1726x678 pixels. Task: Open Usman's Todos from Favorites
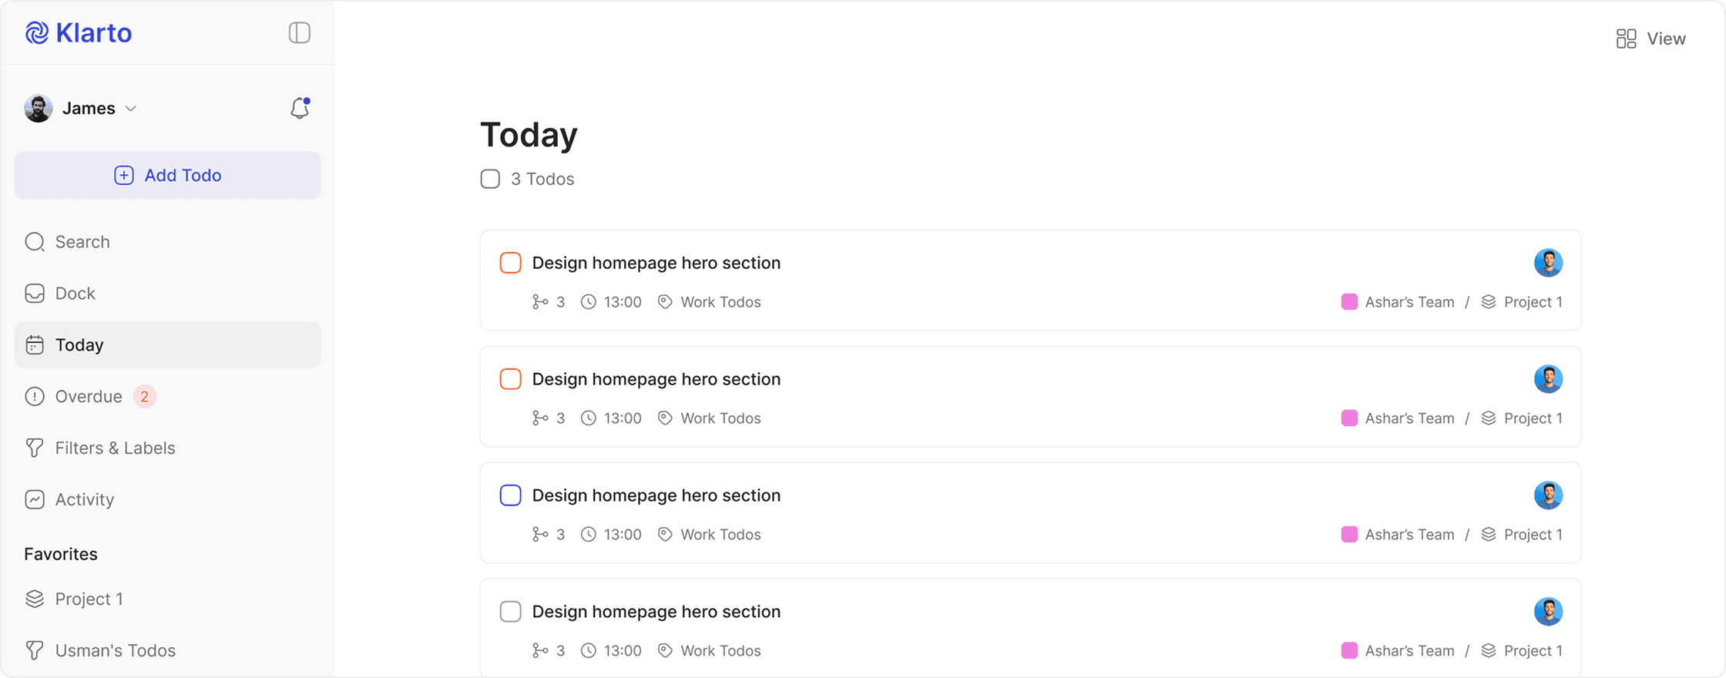pyautogui.click(x=115, y=649)
